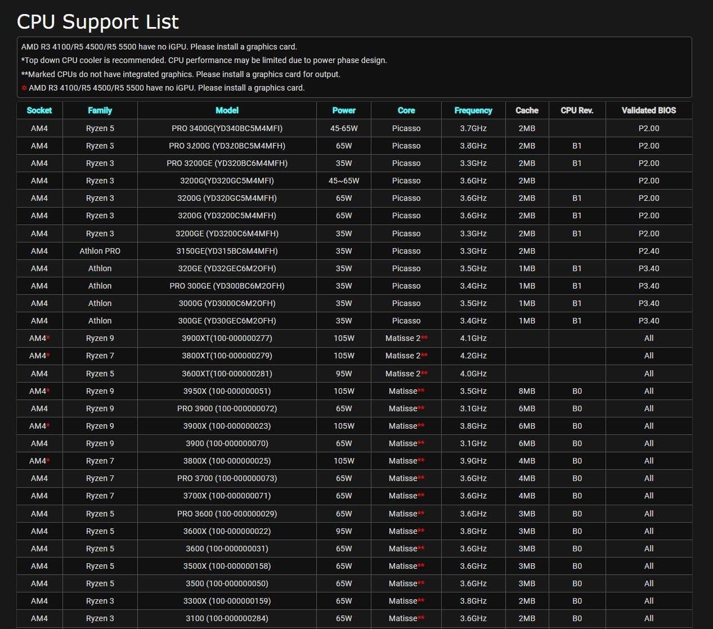This screenshot has width=713, height=629.
Task: Click the 3300X (100-000000159) model cell
Action: [227, 601]
